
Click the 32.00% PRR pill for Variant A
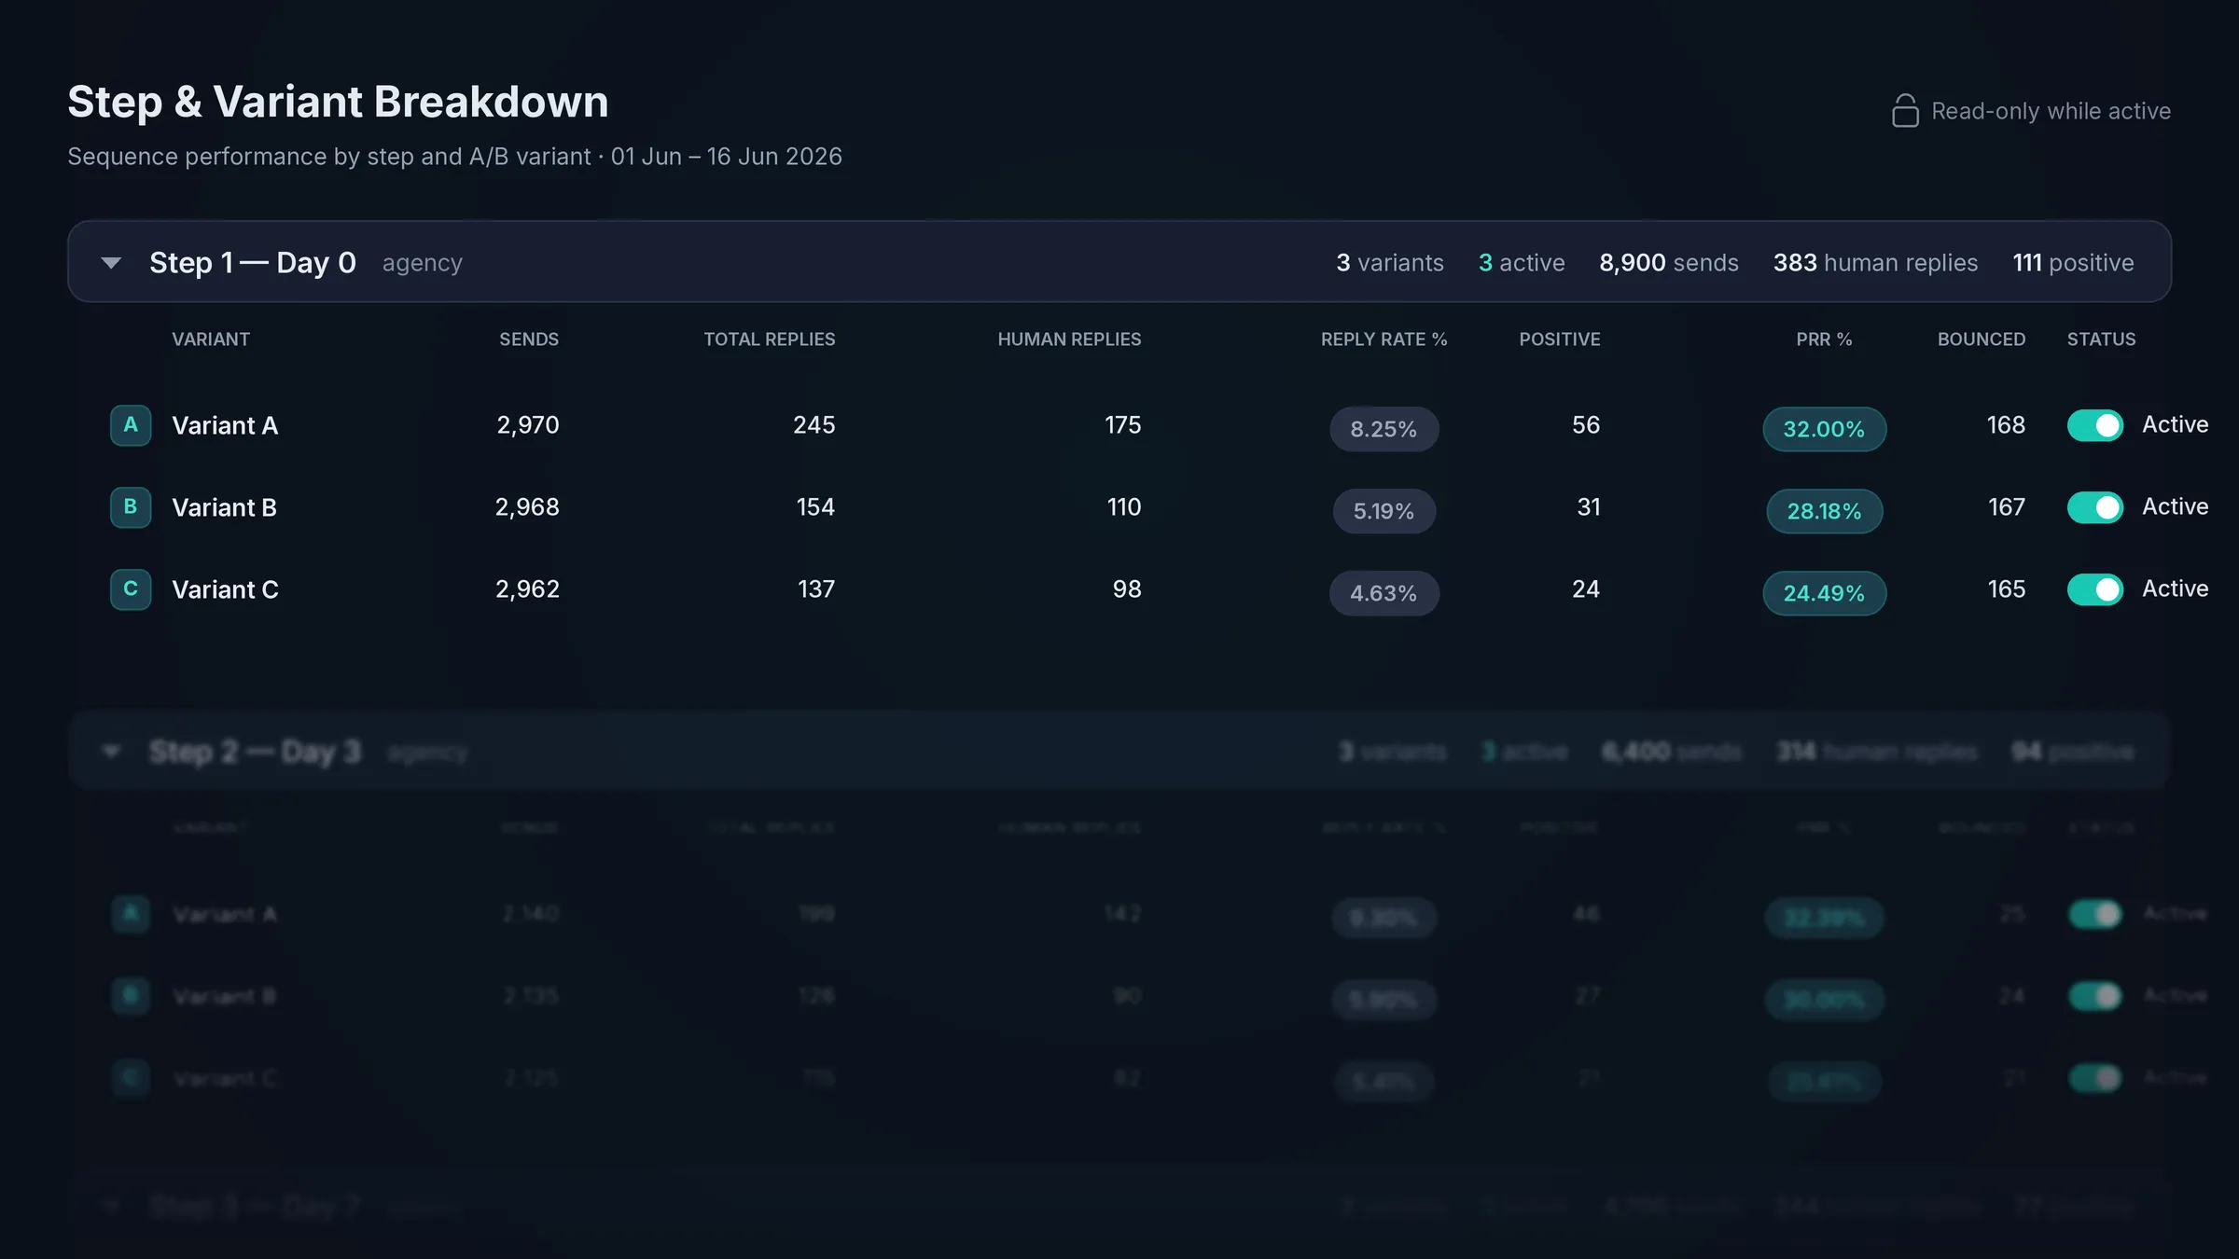click(x=1824, y=429)
